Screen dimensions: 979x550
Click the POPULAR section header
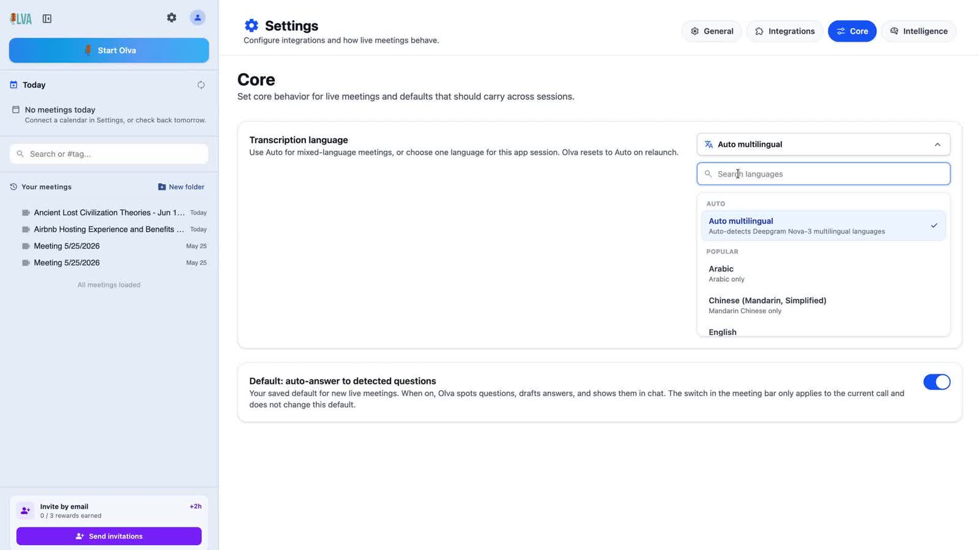(722, 252)
